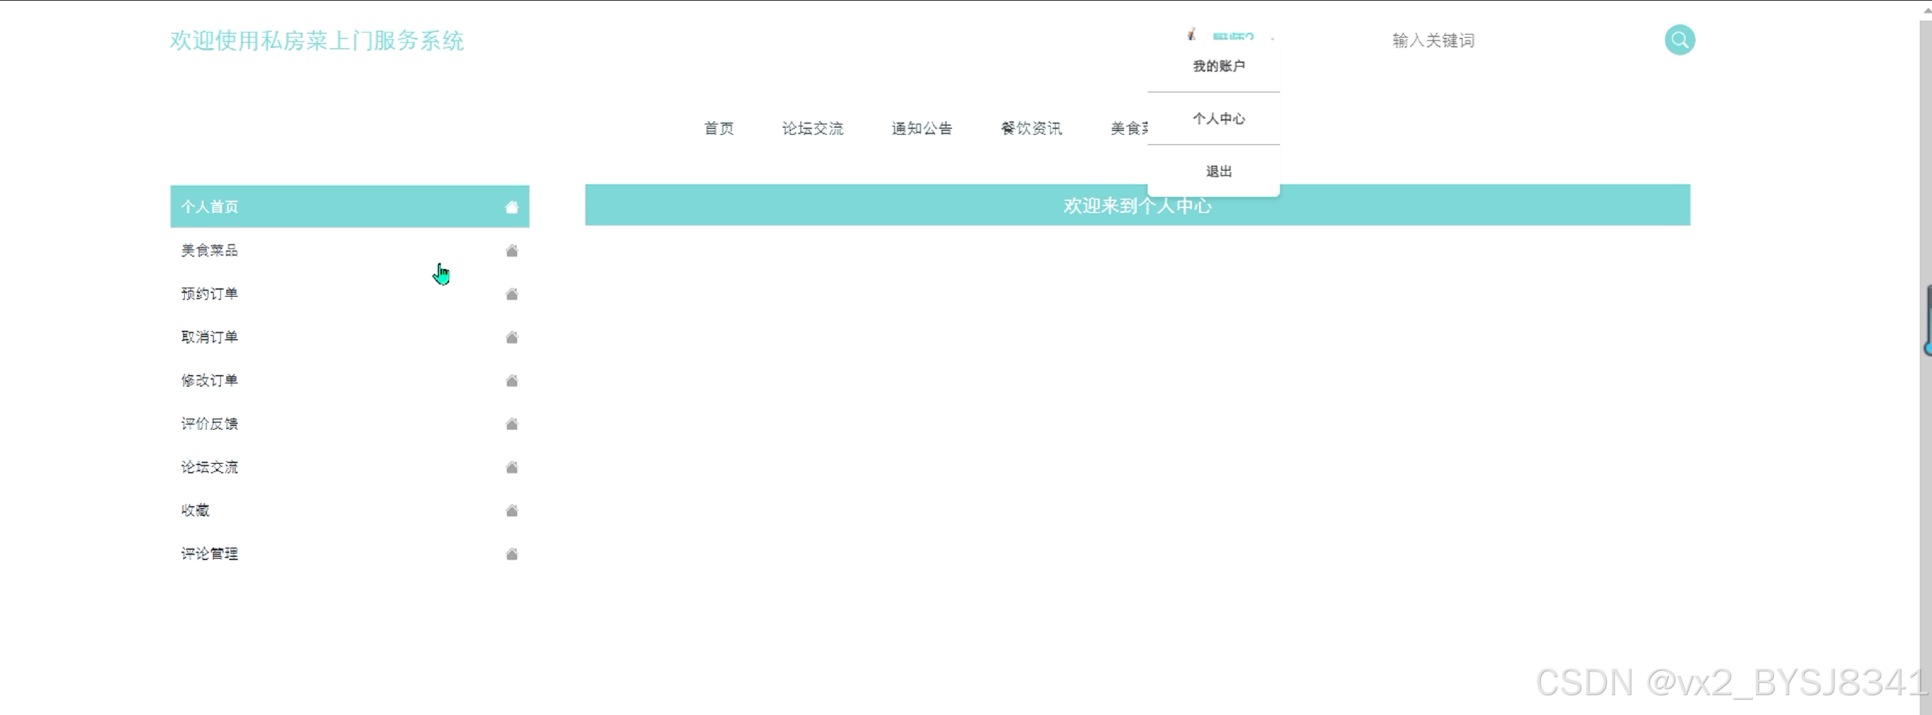Click home icon beside 收藏
This screenshot has height=715, width=1932.
[512, 511]
